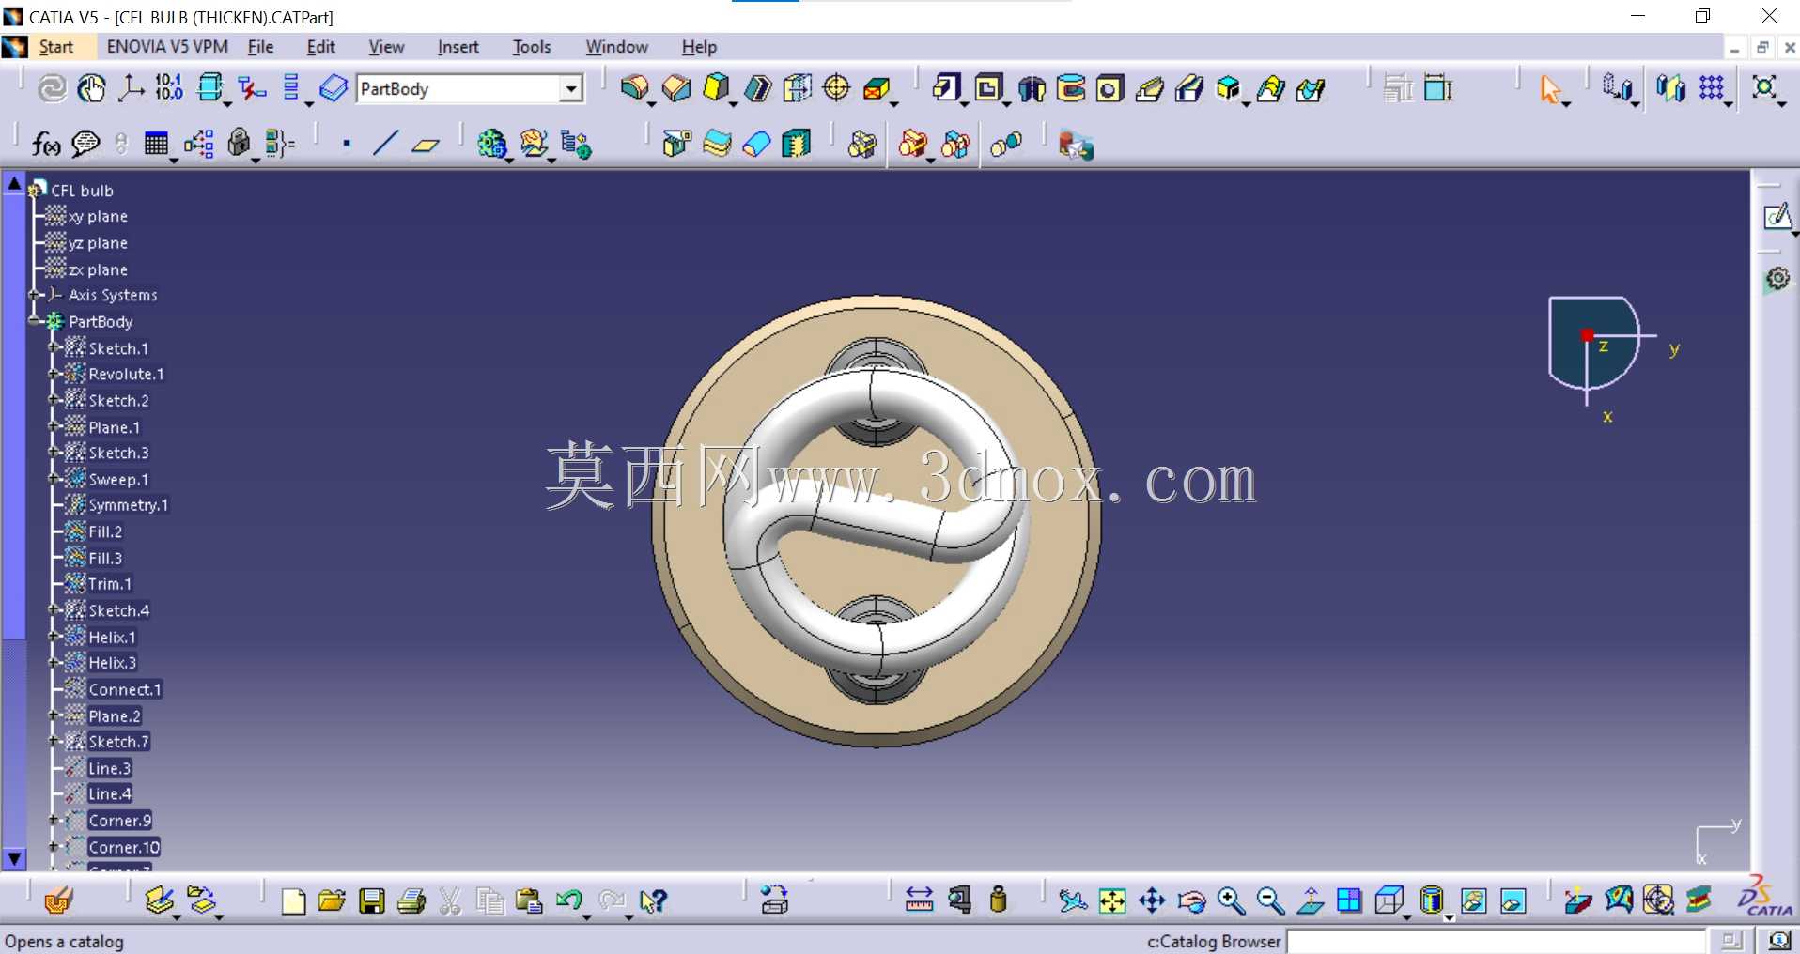Open the Edit menu
The width and height of the screenshot is (1800, 954).
[x=320, y=47]
